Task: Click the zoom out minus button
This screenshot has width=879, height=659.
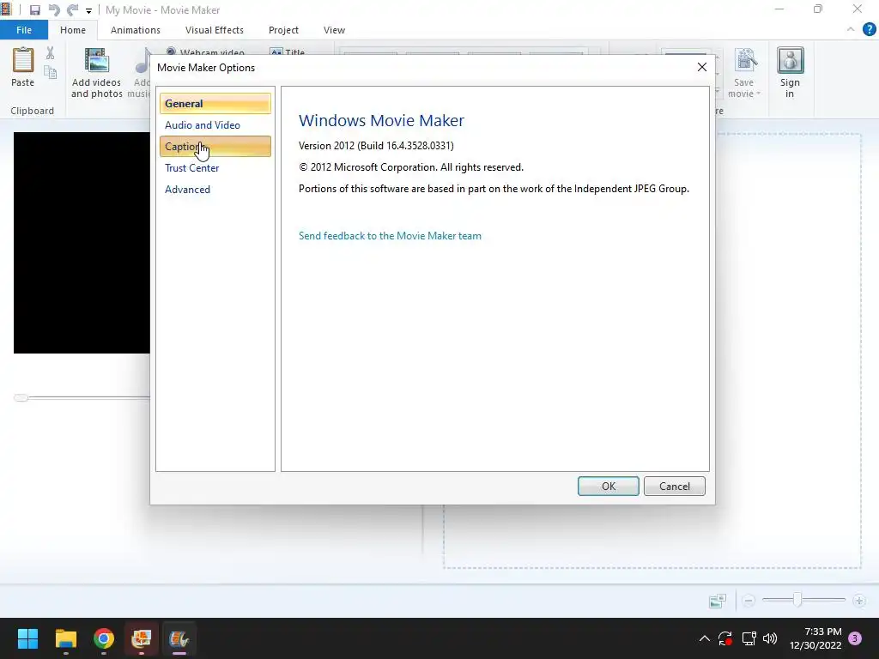Action: click(748, 601)
